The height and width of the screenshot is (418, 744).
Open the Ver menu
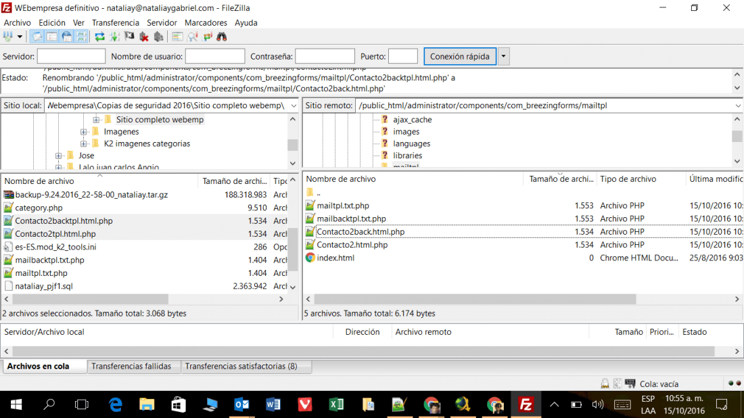(78, 22)
